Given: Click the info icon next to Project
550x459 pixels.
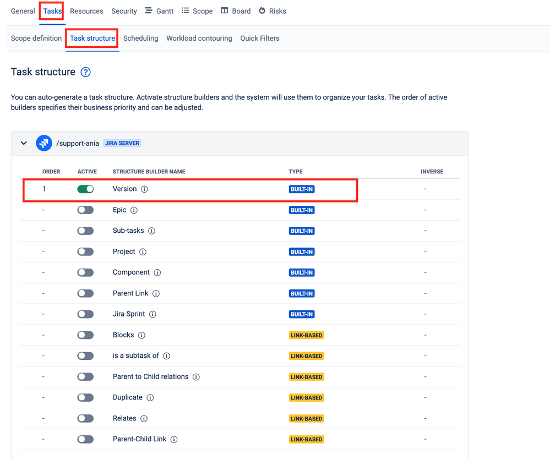Looking at the screenshot, I should (x=143, y=252).
